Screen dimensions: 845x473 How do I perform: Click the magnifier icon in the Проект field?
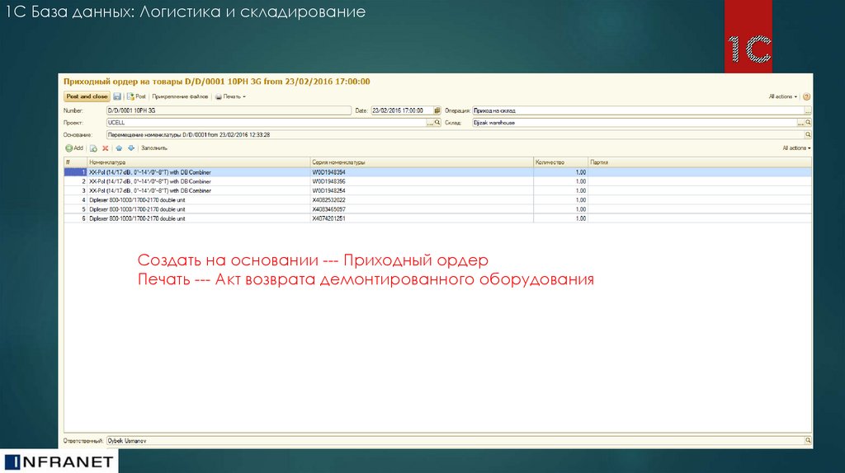pos(438,122)
